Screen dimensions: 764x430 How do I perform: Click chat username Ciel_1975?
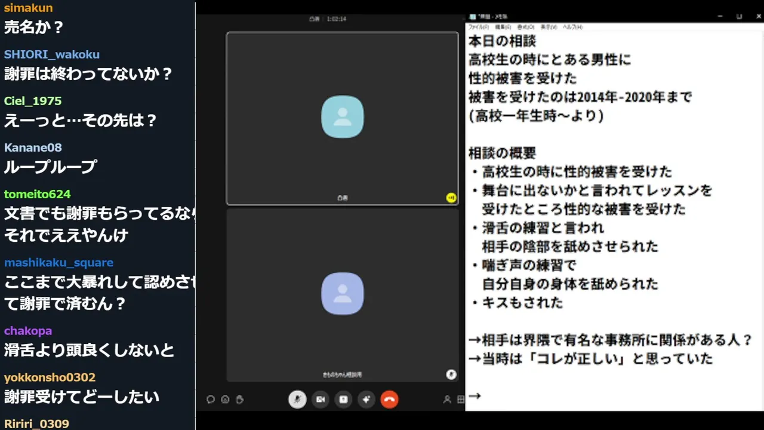[33, 101]
